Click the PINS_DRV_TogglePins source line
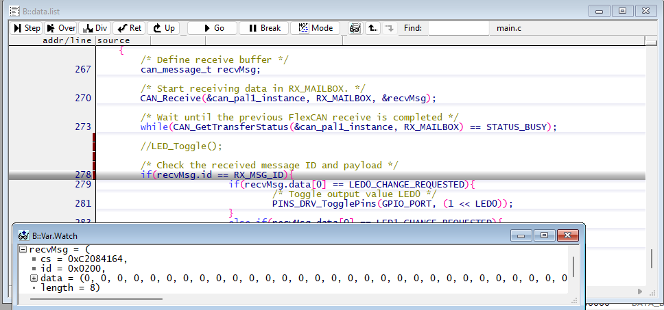 392,203
